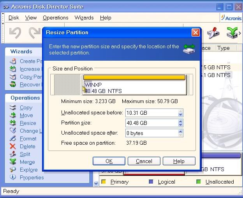The width and height of the screenshot is (243, 198).
Task: Click the Resize operation link
Action: (x=28, y=123)
